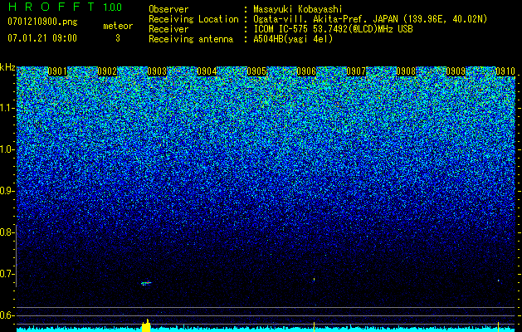Click the 0910 time marker
This screenshot has width=522, height=332.
pos(505,71)
